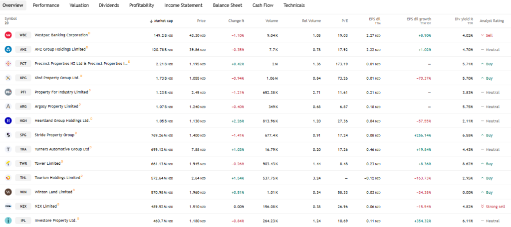The height and width of the screenshot is (227, 511).
Task: Sort by Rel Volume column header
Action: pos(311,21)
